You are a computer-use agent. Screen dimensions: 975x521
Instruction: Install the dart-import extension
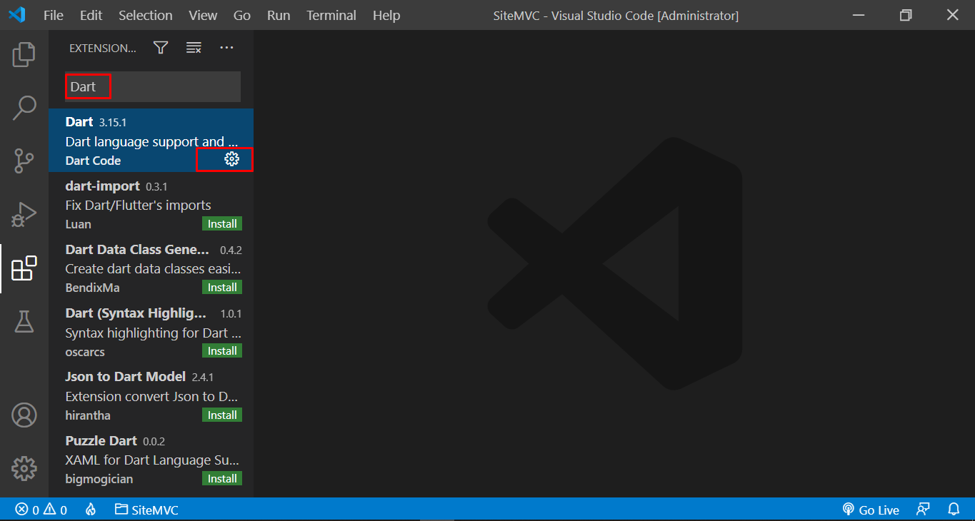(x=222, y=224)
